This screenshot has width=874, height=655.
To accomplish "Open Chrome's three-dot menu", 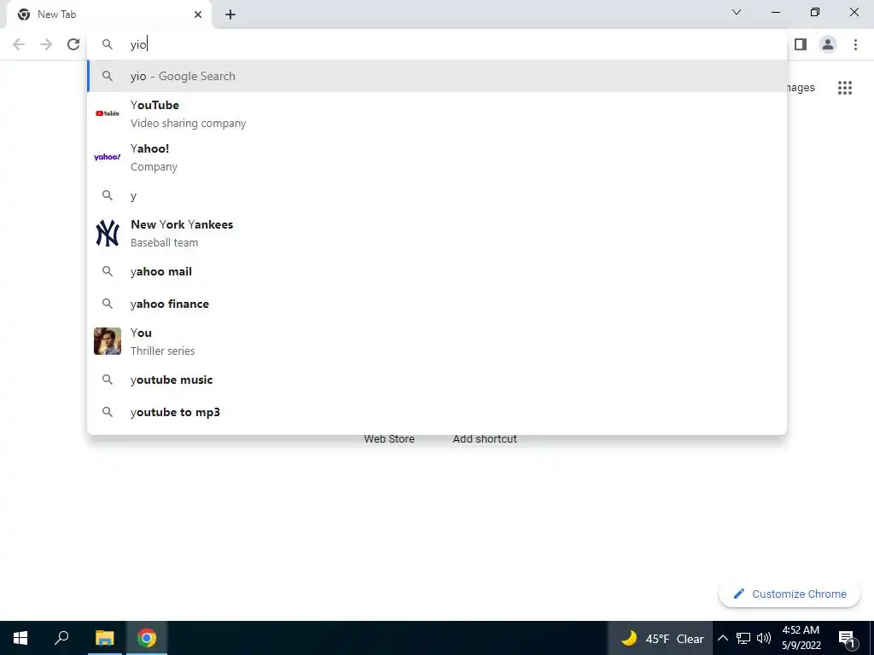I will tap(855, 44).
